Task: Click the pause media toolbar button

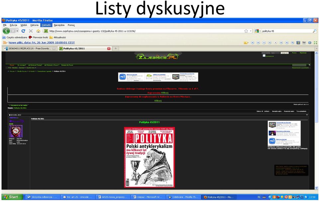Action: pos(269,43)
